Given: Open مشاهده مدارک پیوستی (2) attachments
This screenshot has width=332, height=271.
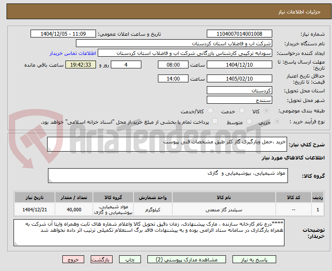Looking at the screenshot, I should point(187,259).
